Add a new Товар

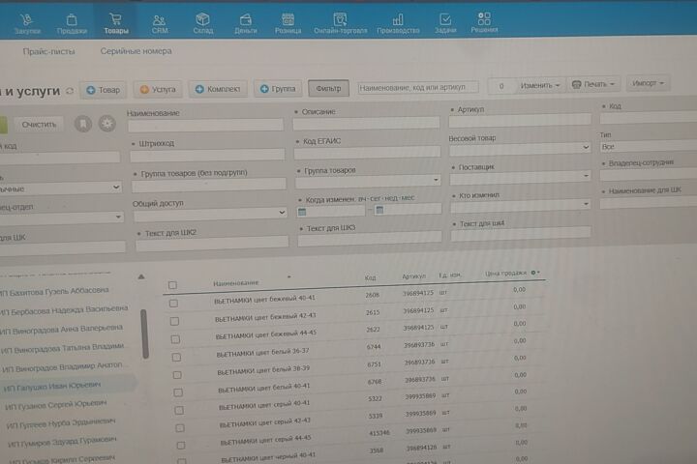[104, 90]
